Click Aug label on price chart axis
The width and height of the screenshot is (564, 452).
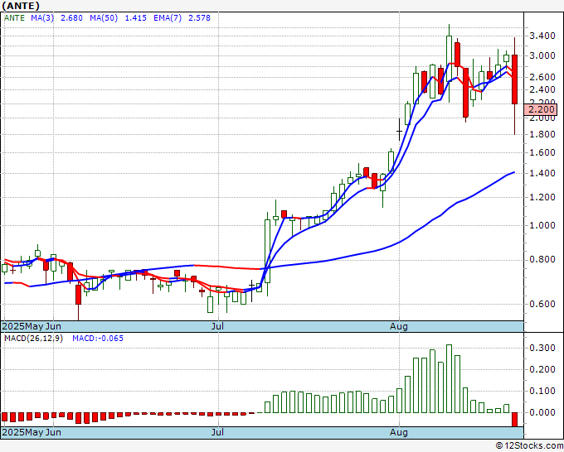[399, 326]
